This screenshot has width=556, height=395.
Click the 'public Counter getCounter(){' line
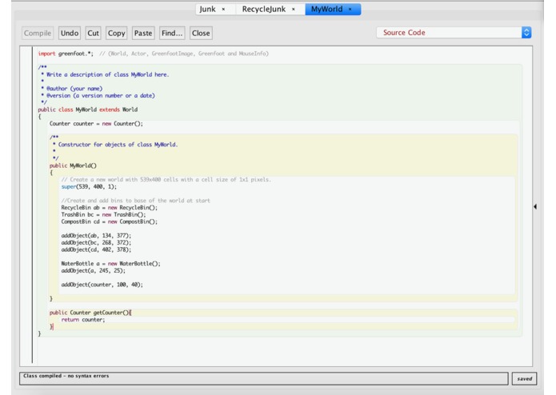(90, 313)
